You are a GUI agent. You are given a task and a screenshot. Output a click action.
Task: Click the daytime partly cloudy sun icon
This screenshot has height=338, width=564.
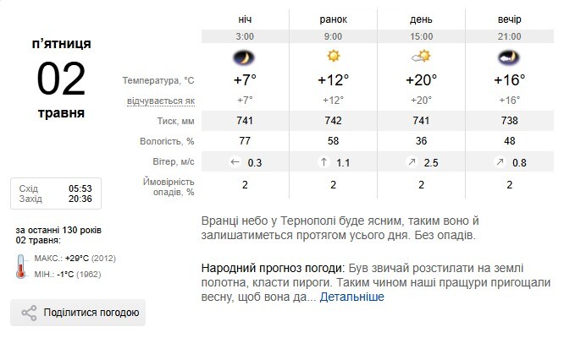tap(421, 57)
